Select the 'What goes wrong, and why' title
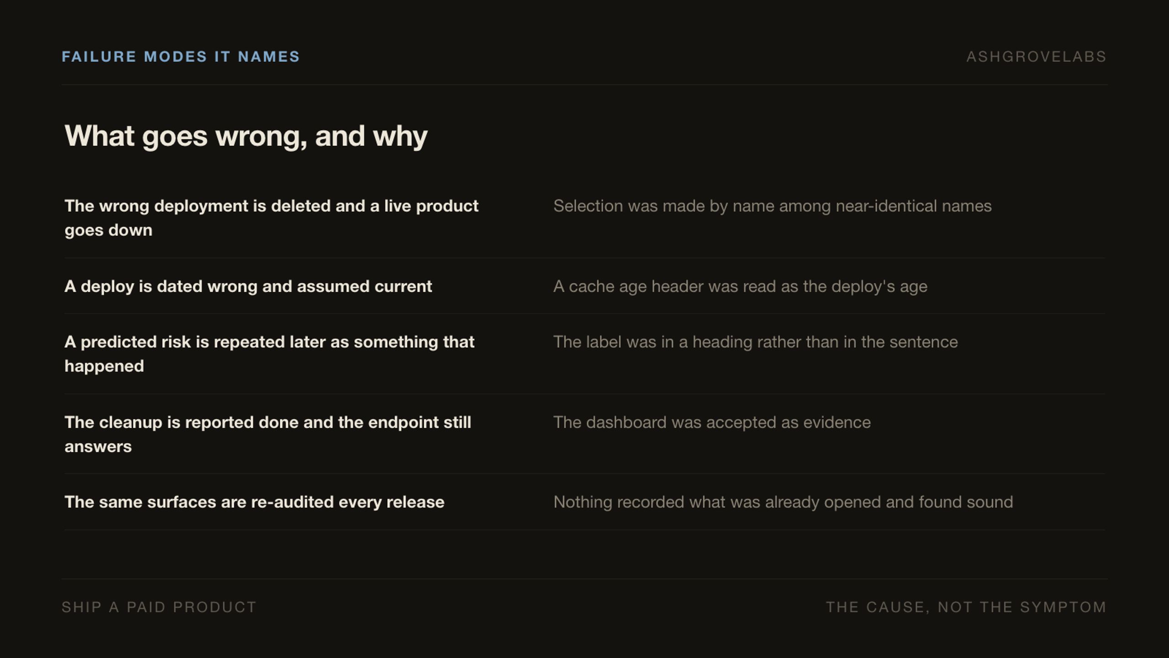 (246, 136)
